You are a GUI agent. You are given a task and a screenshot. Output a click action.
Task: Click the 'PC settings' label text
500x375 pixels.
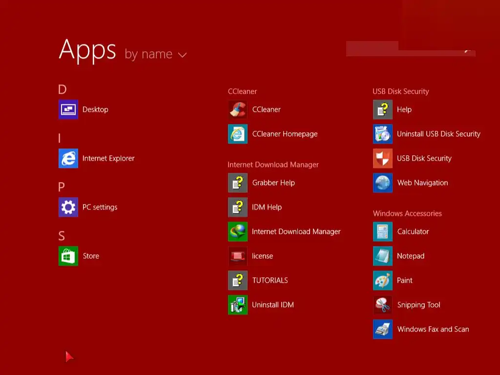(x=100, y=207)
